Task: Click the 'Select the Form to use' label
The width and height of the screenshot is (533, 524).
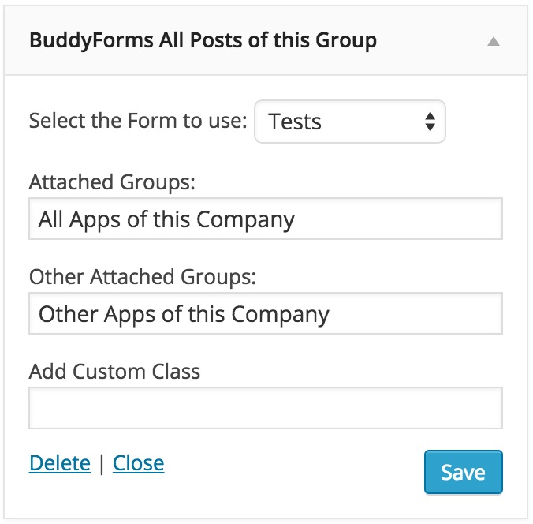Action: [x=138, y=122]
